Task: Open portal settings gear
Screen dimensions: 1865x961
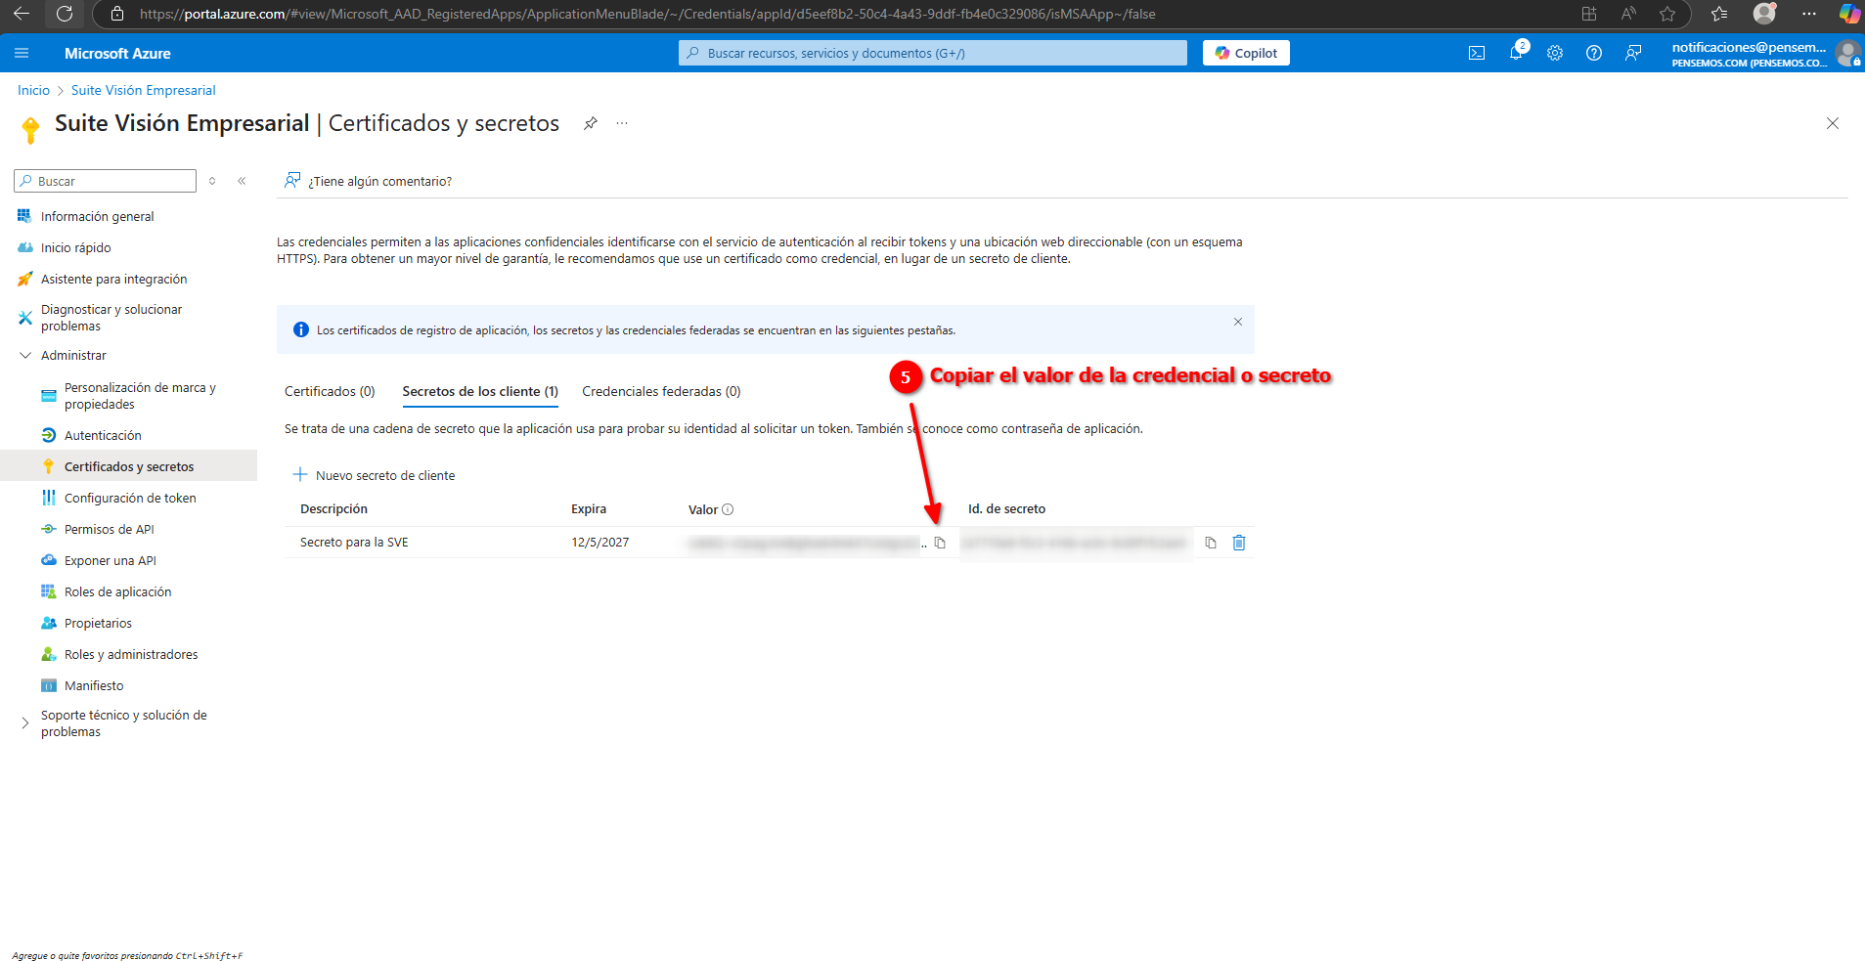Action: [x=1555, y=53]
